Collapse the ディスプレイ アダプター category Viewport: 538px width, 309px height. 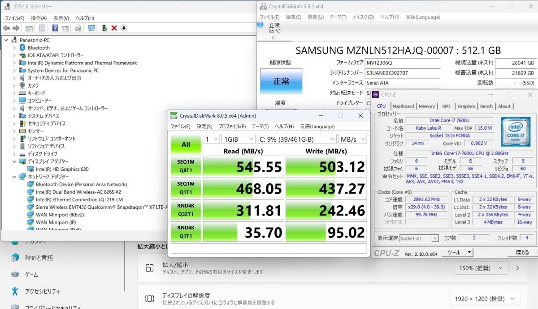click(x=14, y=161)
